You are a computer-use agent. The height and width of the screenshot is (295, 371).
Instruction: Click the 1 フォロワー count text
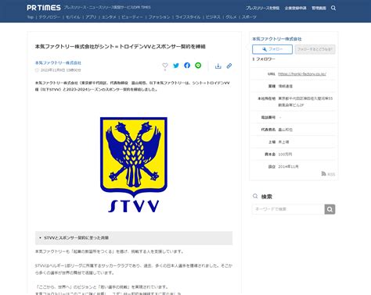[264, 59]
